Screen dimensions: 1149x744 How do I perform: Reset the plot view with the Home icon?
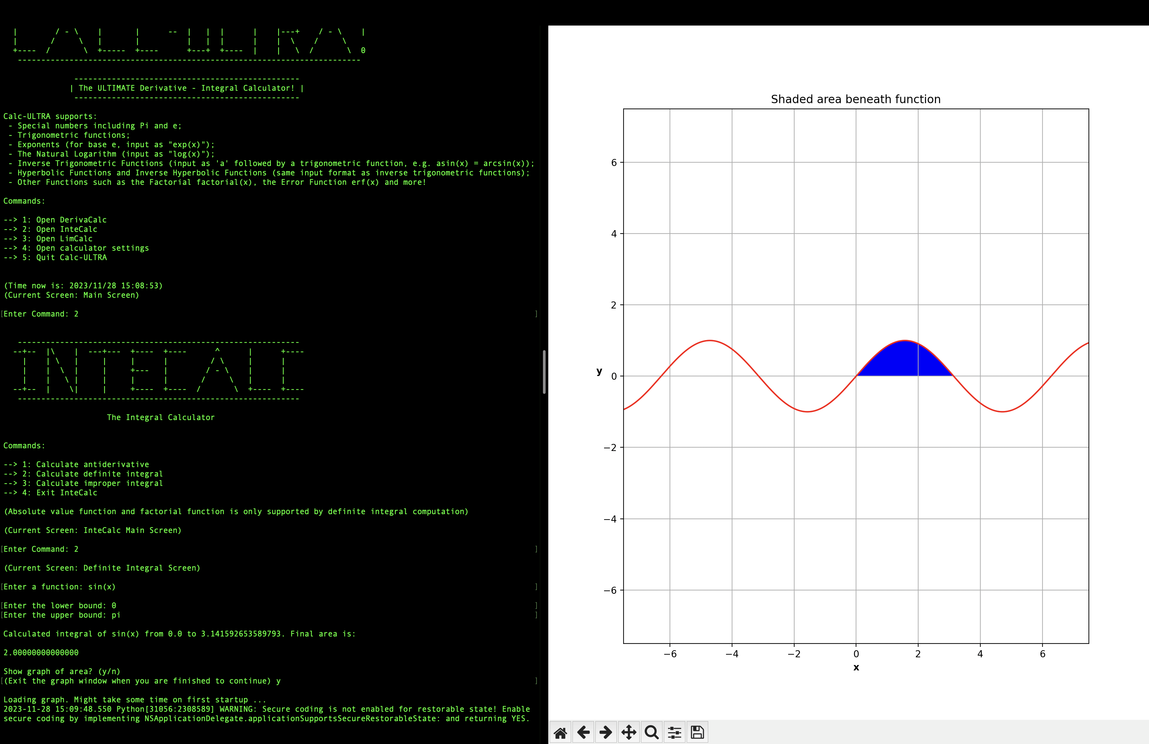click(560, 732)
